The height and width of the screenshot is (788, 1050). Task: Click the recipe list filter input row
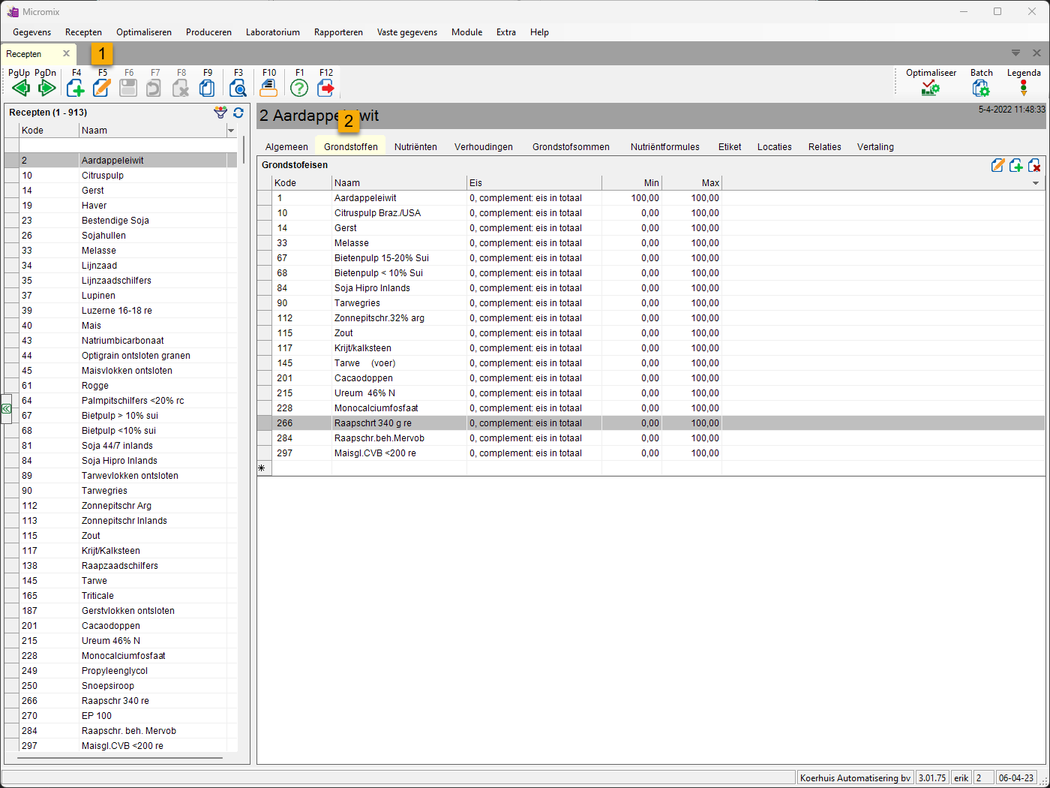(121, 146)
